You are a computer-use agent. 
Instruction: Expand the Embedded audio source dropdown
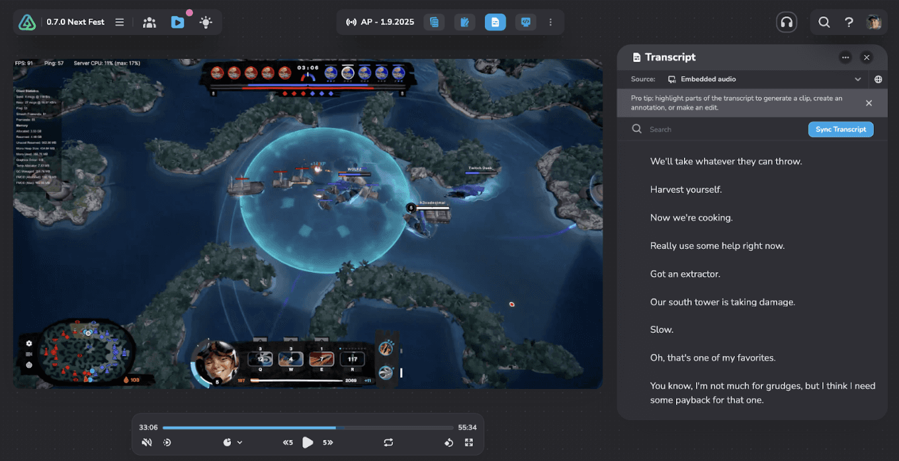858,79
